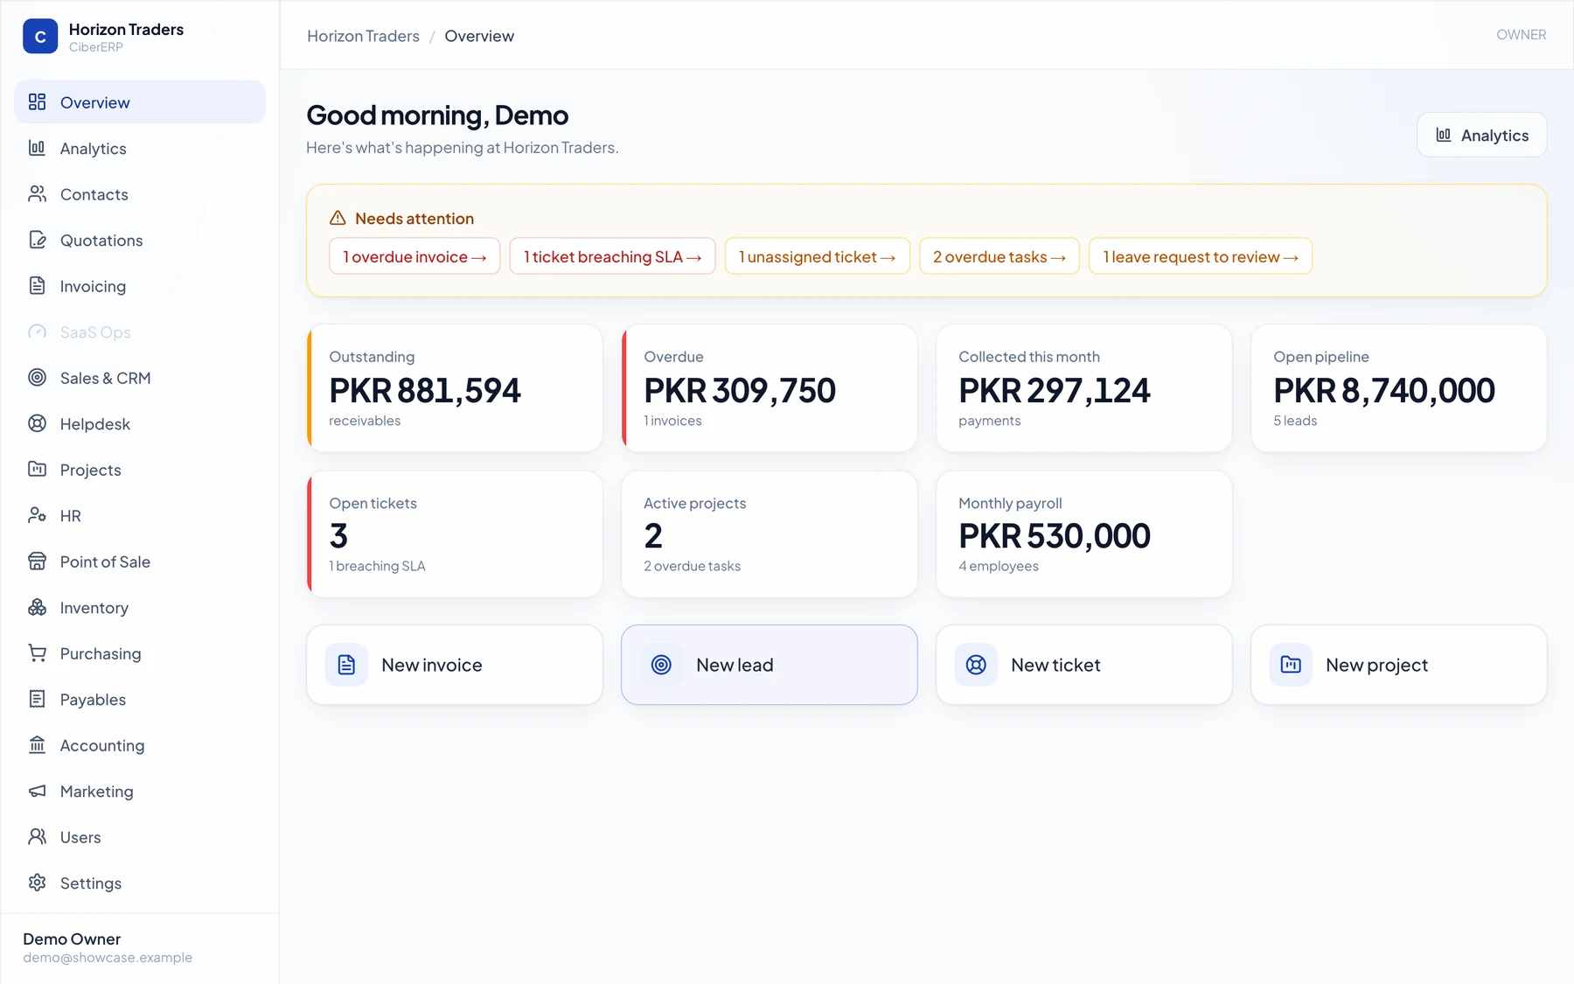
Task: Click the New project quick action
Action: 1399,665
